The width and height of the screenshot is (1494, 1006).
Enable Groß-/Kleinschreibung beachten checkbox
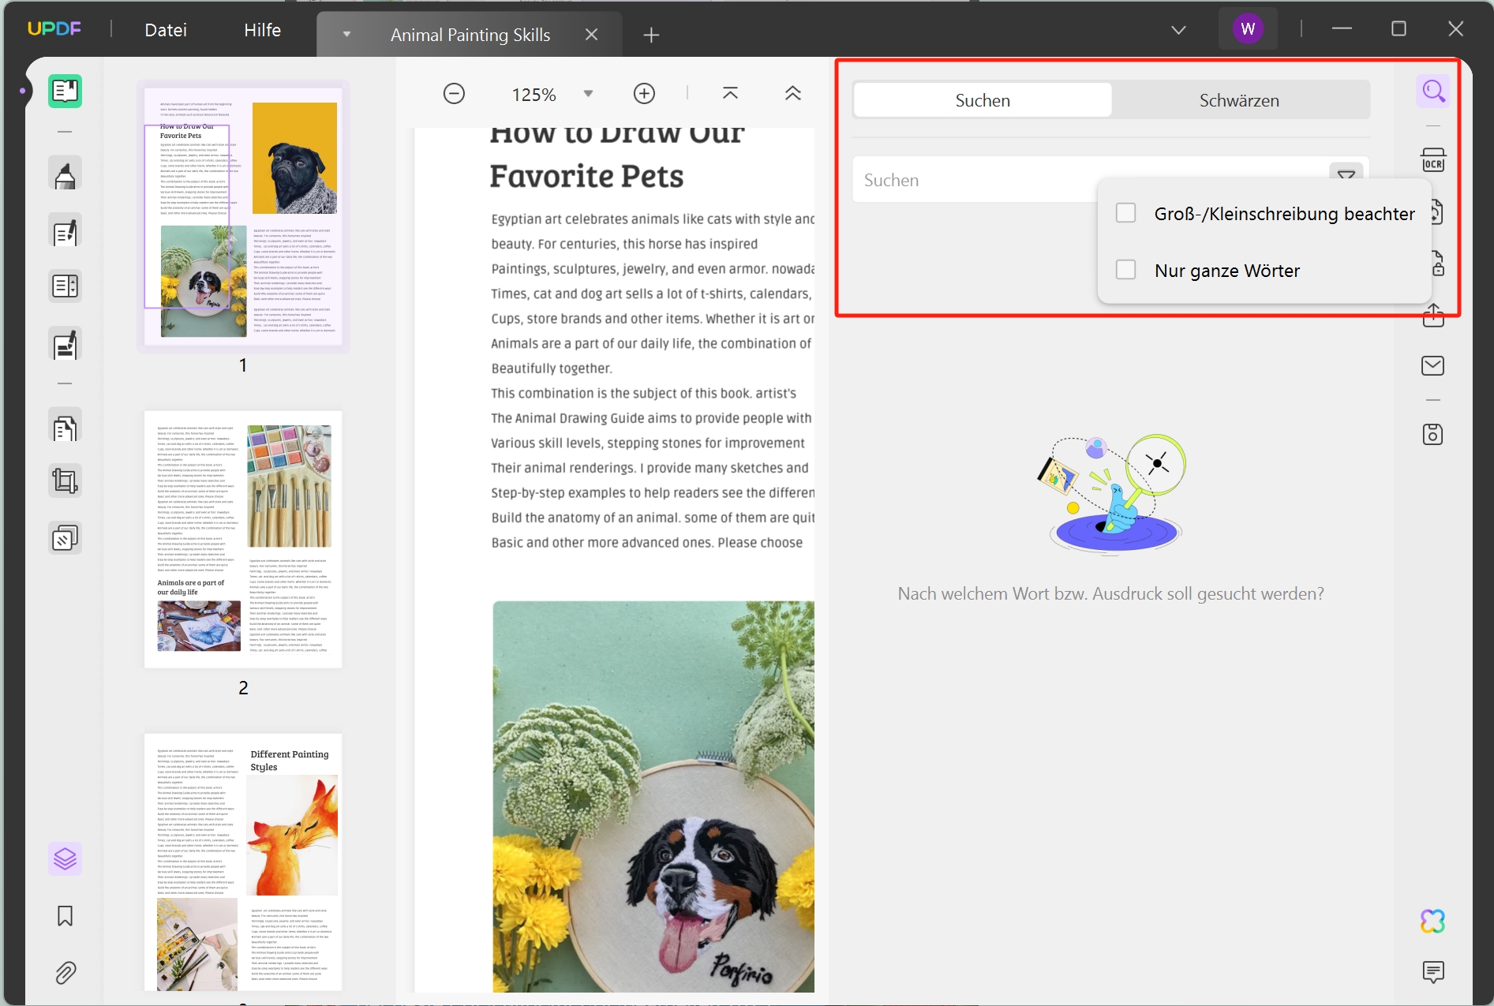pos(1126,213)
